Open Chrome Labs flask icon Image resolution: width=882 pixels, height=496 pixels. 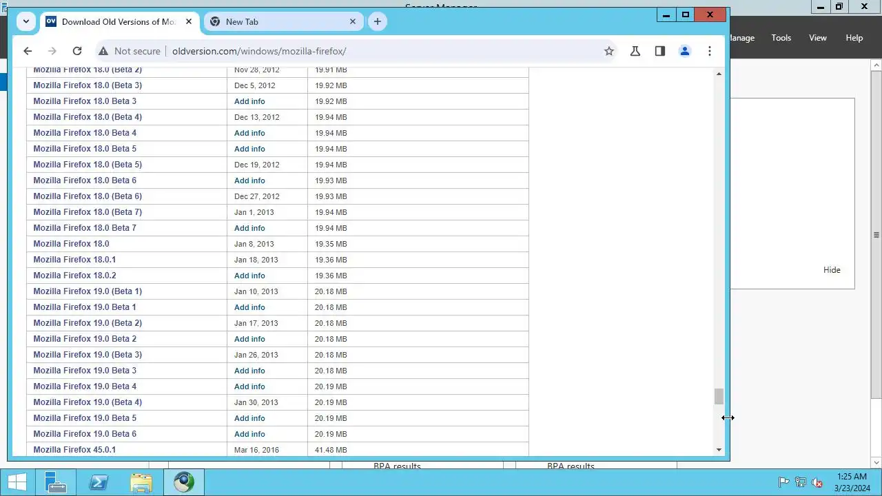pos(635,51)
